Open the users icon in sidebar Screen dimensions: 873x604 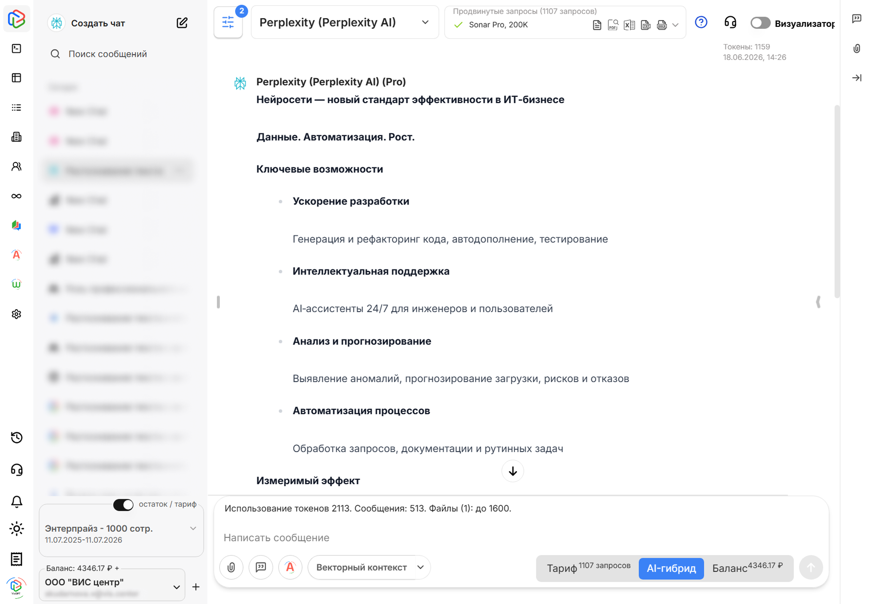[x=16, y=166]
